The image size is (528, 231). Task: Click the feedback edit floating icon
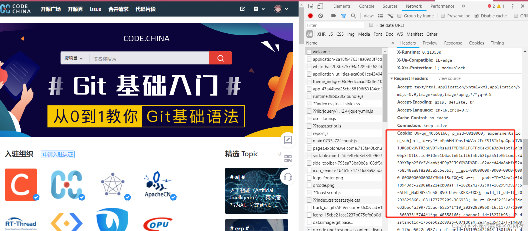(288, 140)
